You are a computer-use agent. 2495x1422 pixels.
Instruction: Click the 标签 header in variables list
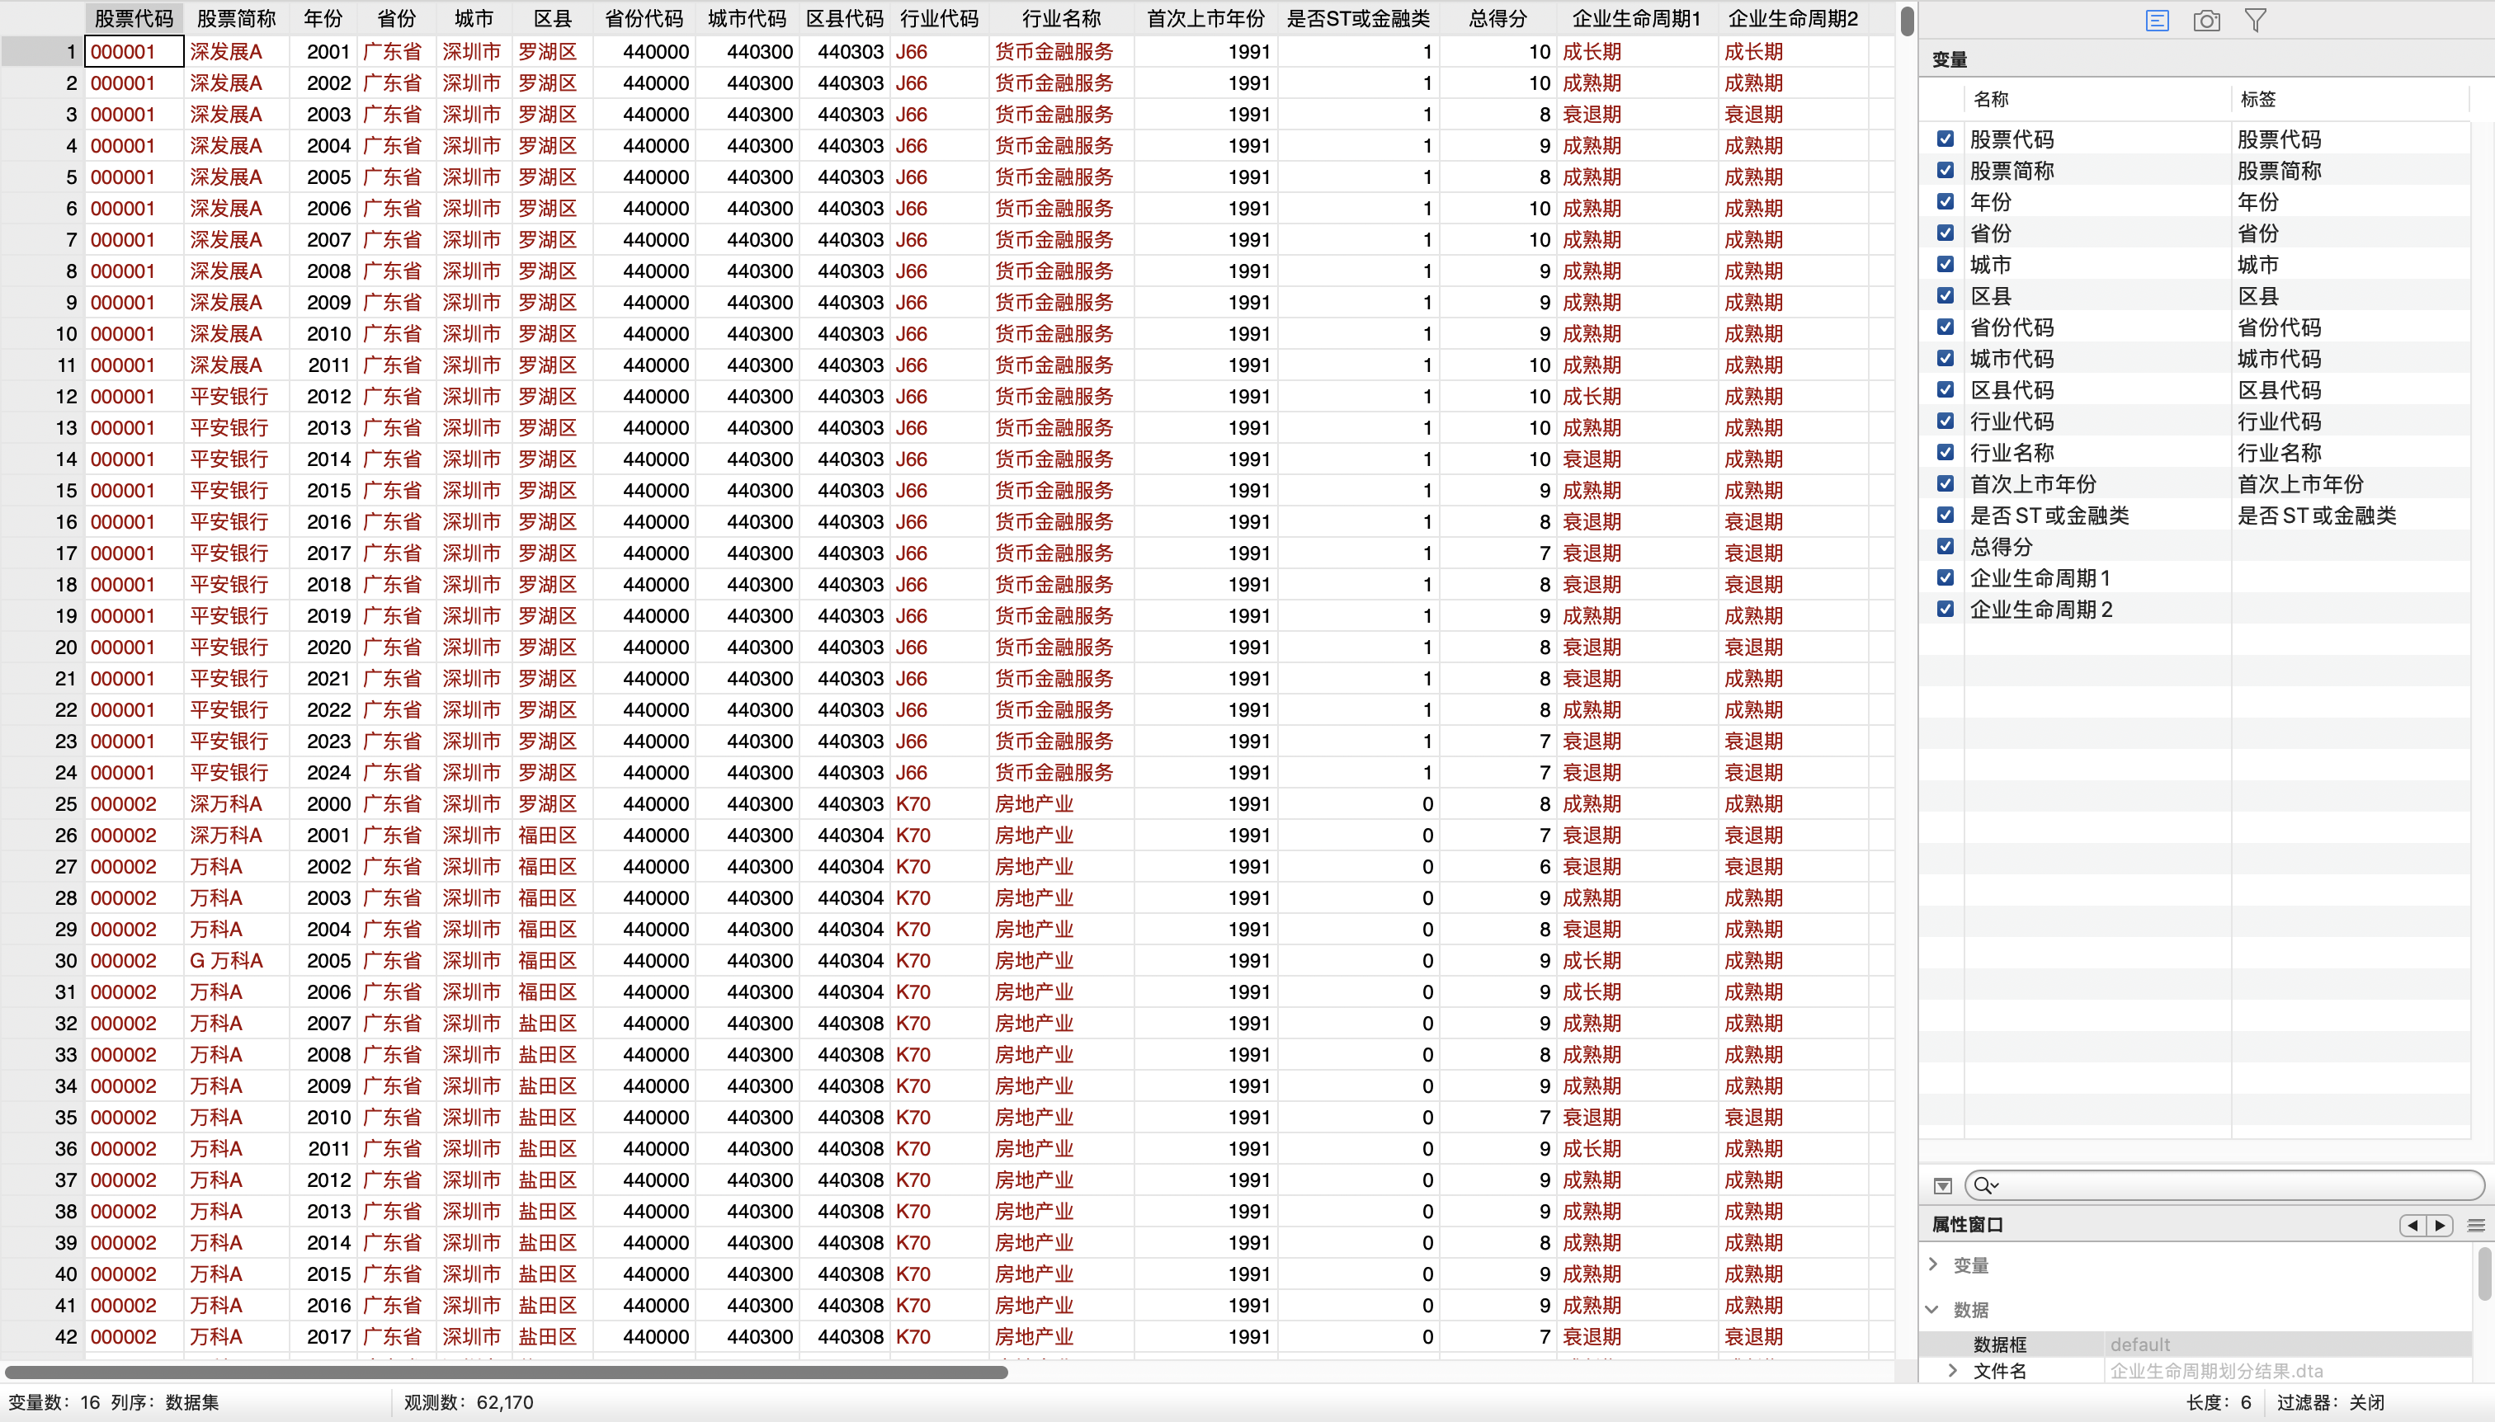tap(2257, 99)
